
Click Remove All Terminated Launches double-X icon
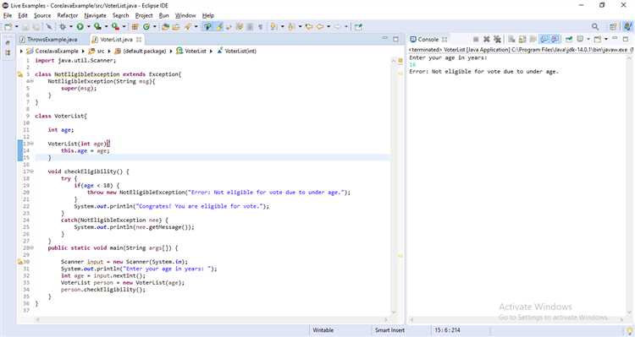[497, 39]
